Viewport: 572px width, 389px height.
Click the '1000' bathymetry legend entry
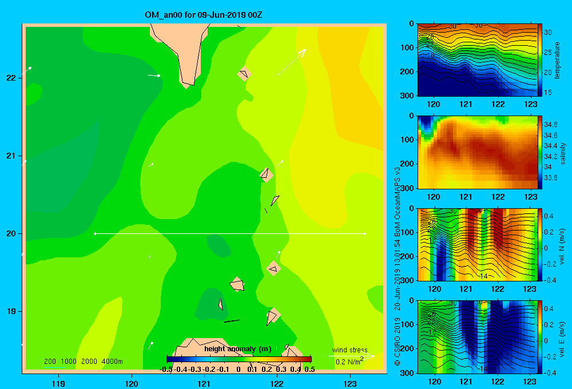coord(69,362)
